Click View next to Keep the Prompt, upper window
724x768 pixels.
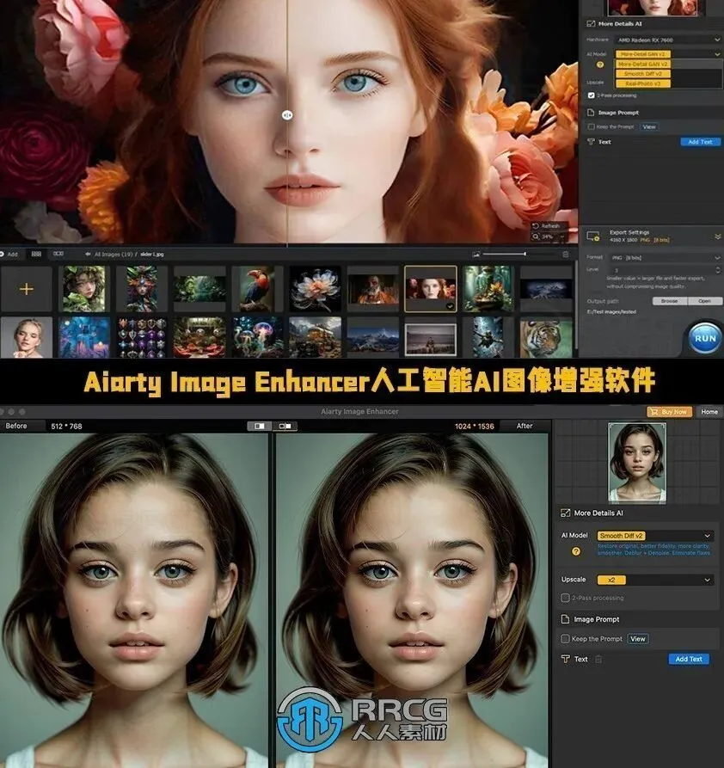click(649, 127)
